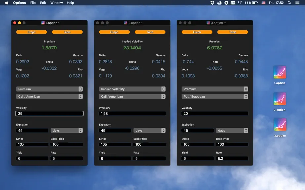Open Spotlight search magnifier icon
This screenshot has height=190, width=305.
290,3
